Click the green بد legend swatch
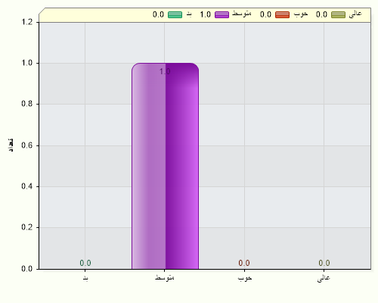The image size is (378, 303). pyautogui.click(x=175, y=14)
